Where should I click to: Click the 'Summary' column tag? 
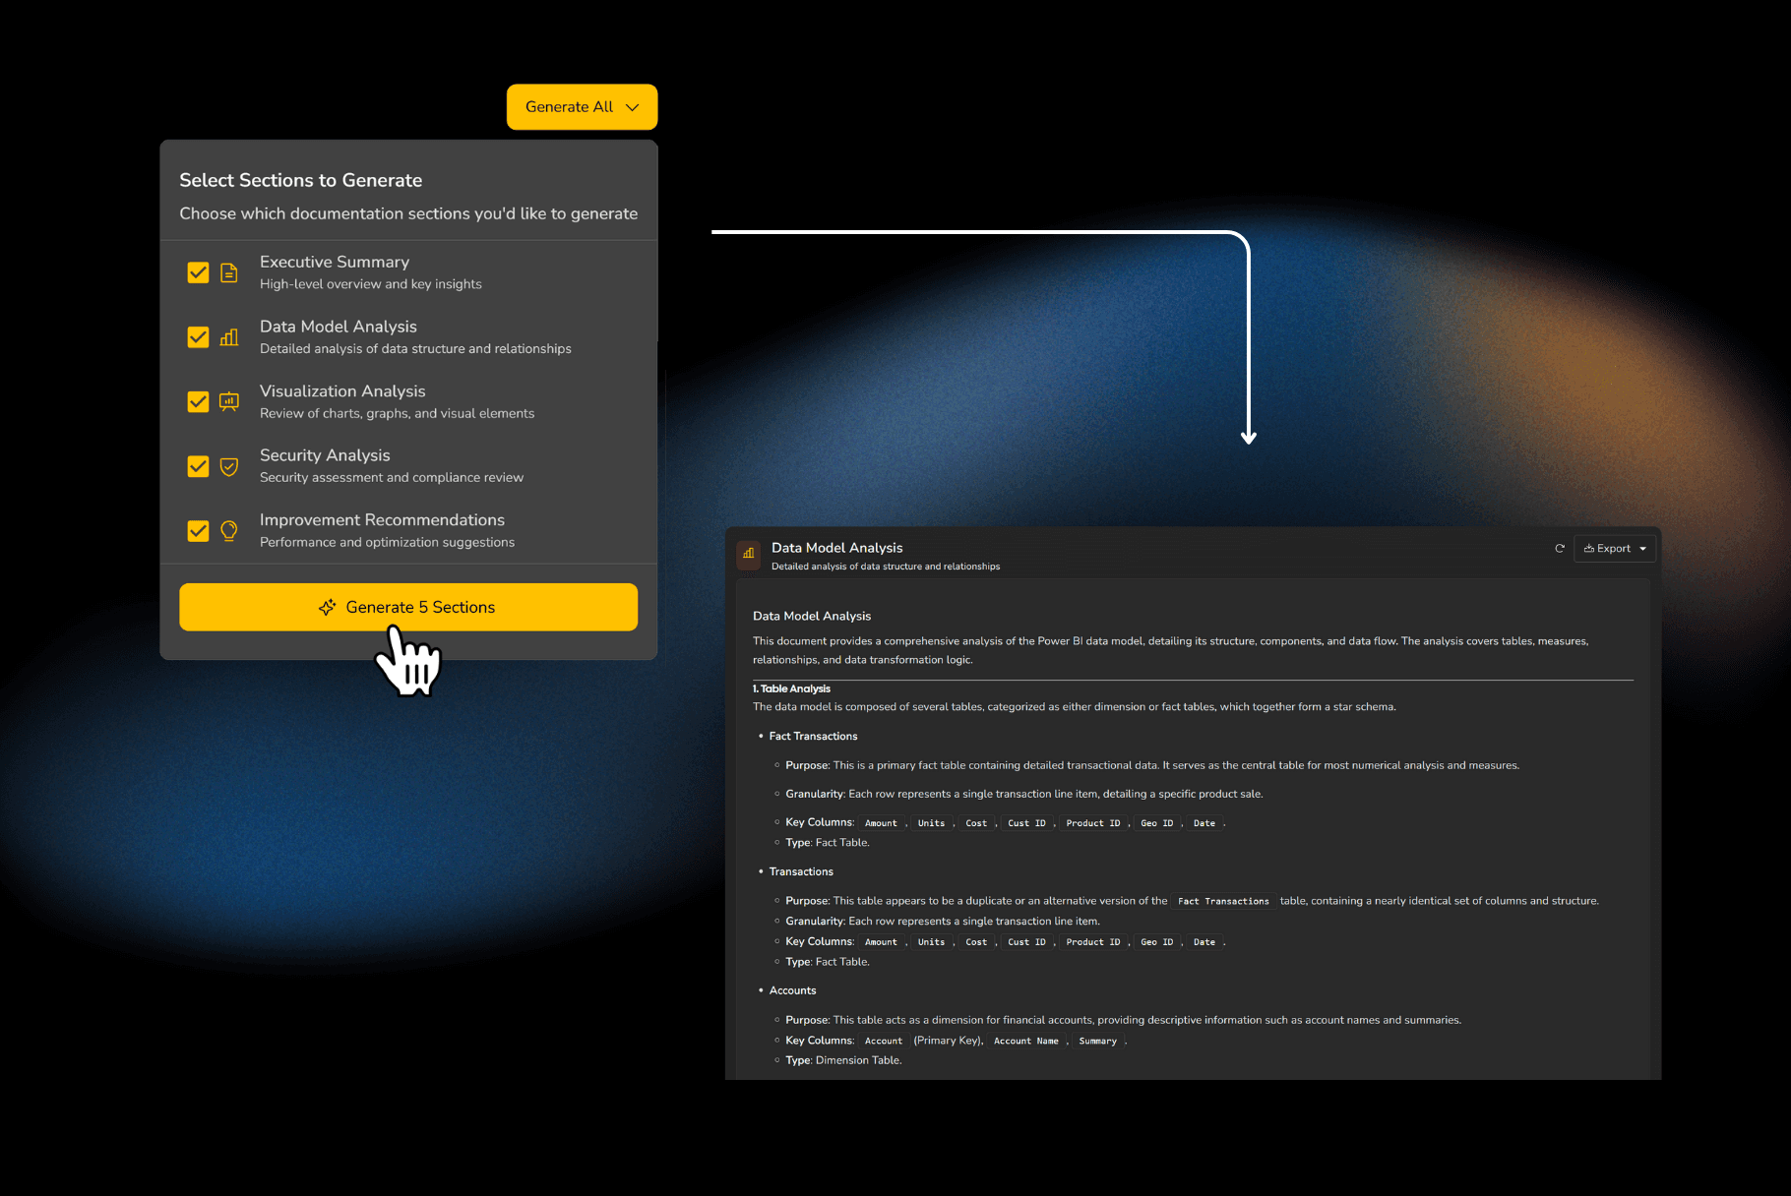coord(1097,1041)
